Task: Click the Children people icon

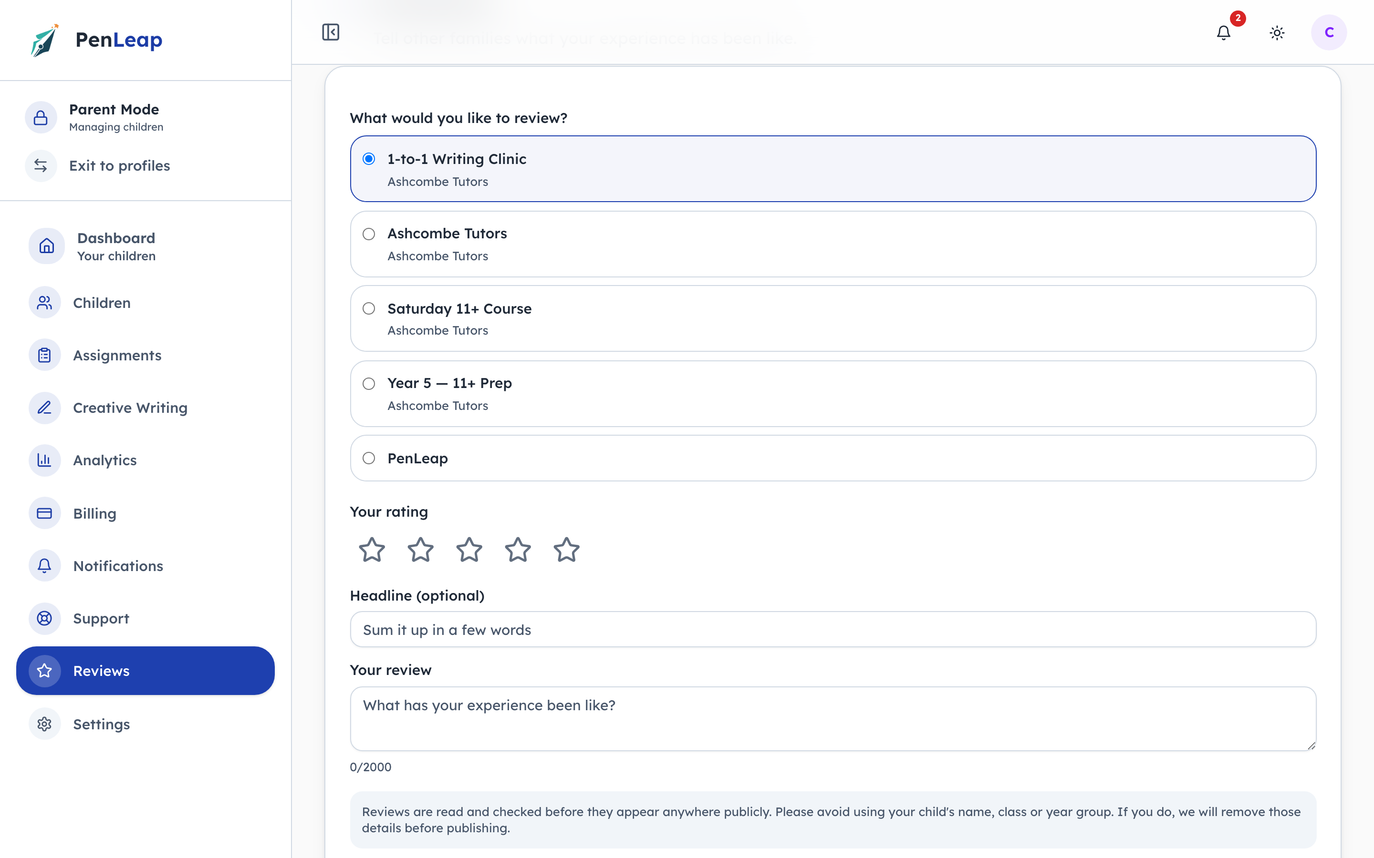Action: click(x=44, y=303)
